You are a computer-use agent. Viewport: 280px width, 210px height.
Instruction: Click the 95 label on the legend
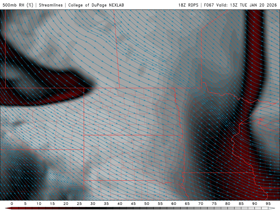[x=268, y=204]
